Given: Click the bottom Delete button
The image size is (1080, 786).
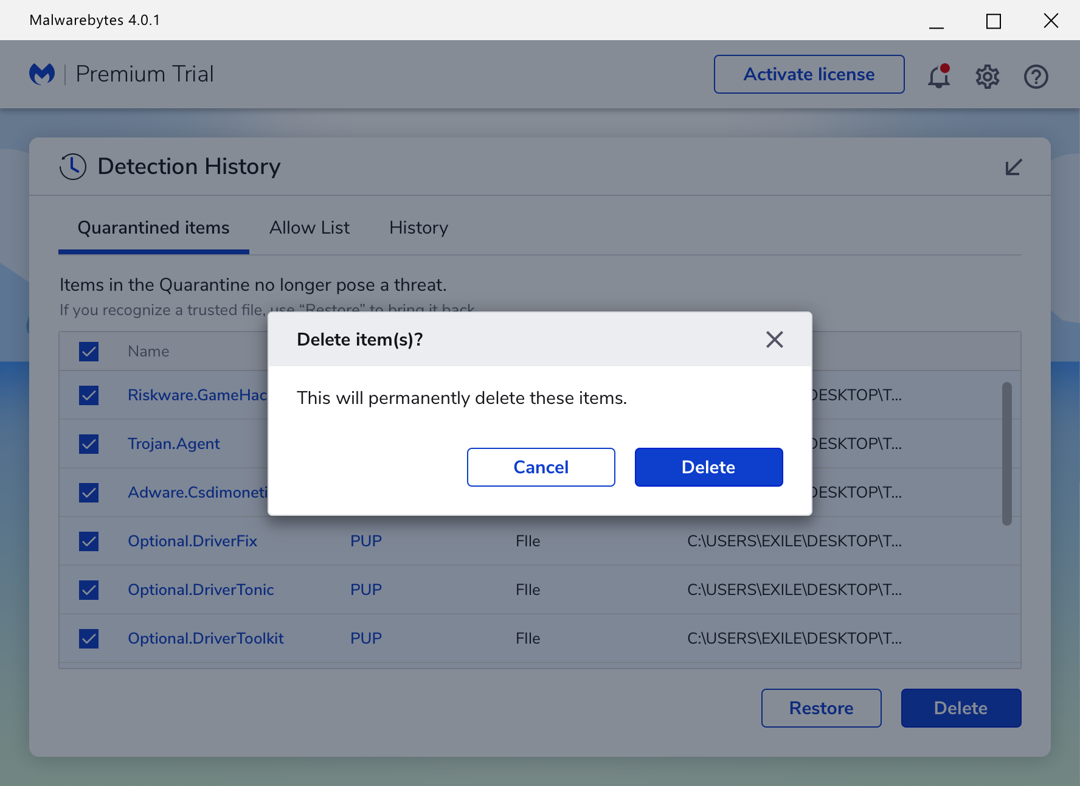Looking at the screenshot, I should click(961, 708).
